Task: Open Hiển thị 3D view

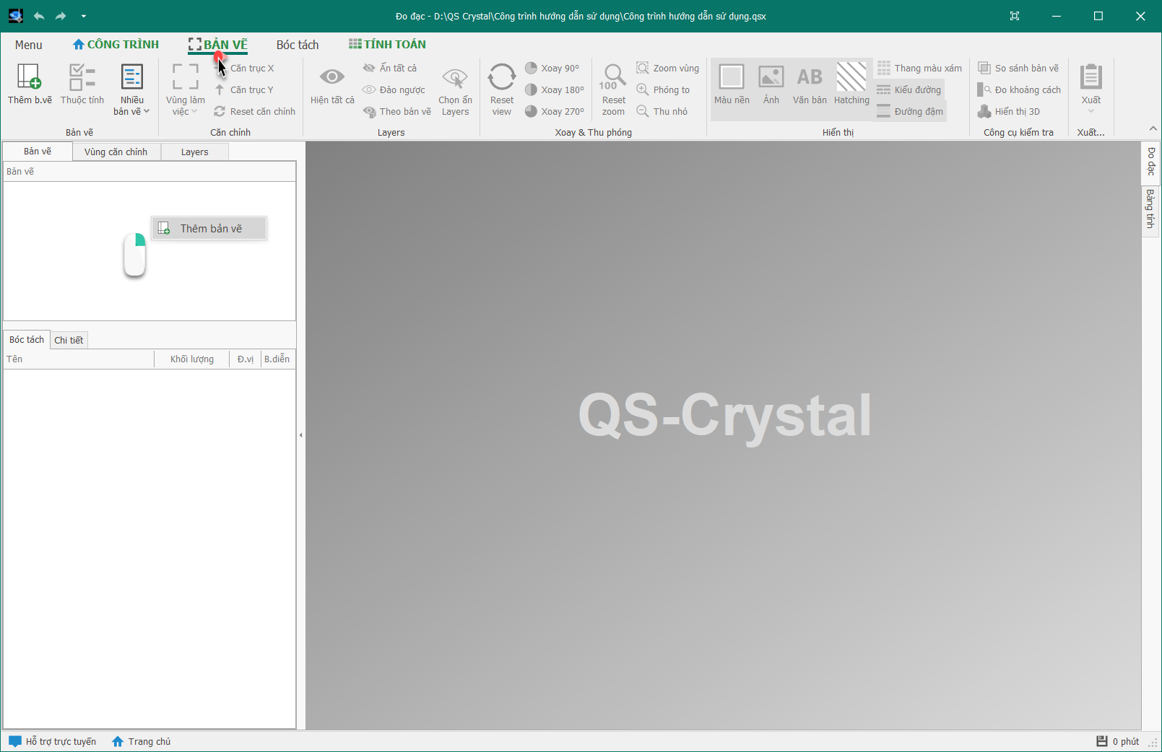Action: pyautogui.click(x=1009, y=111)
